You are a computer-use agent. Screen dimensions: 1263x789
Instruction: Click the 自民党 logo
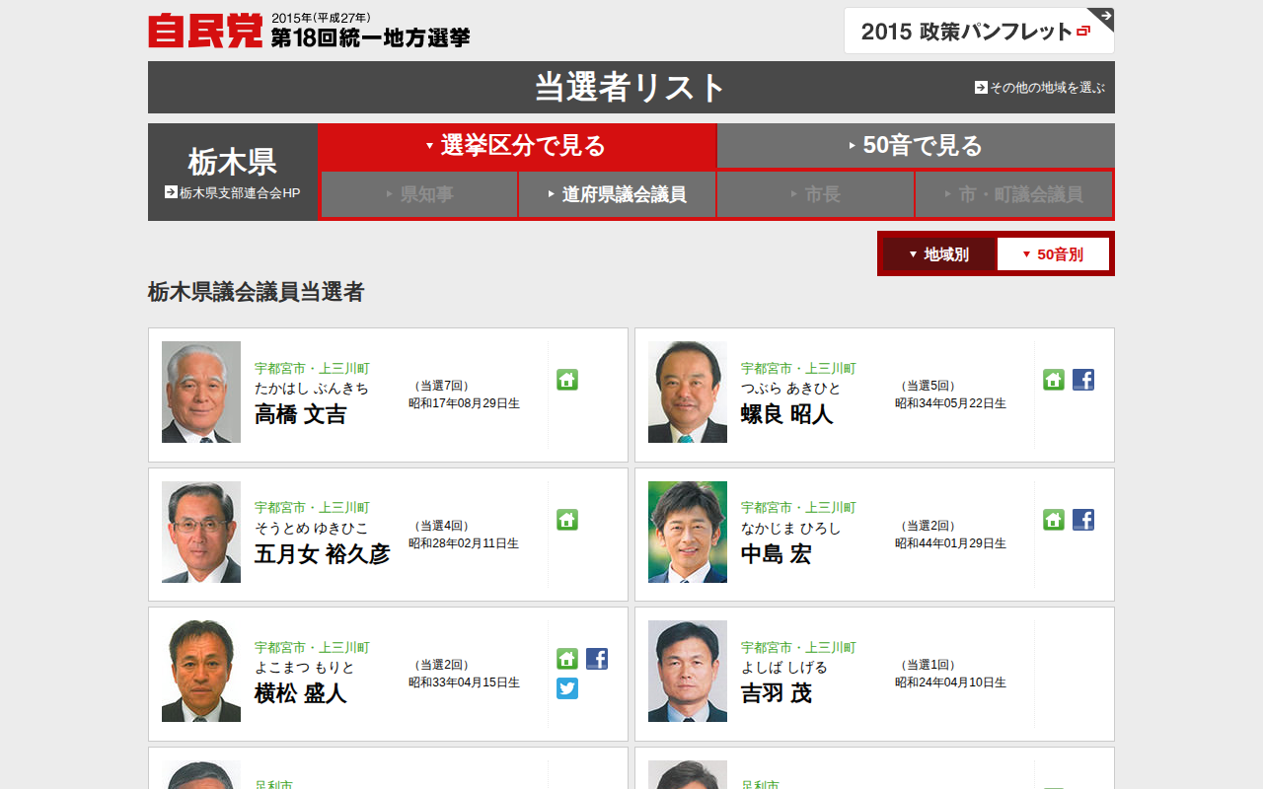tap(205, 31)
